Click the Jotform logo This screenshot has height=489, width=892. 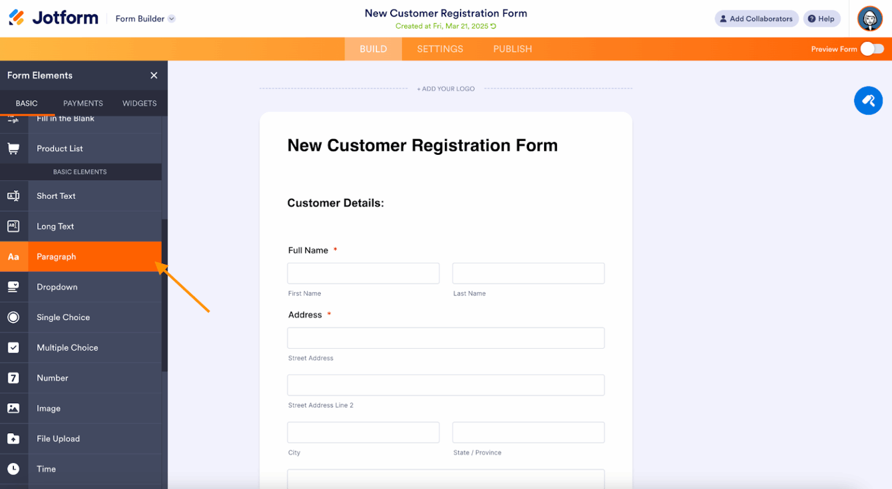(x=52, y=17)
